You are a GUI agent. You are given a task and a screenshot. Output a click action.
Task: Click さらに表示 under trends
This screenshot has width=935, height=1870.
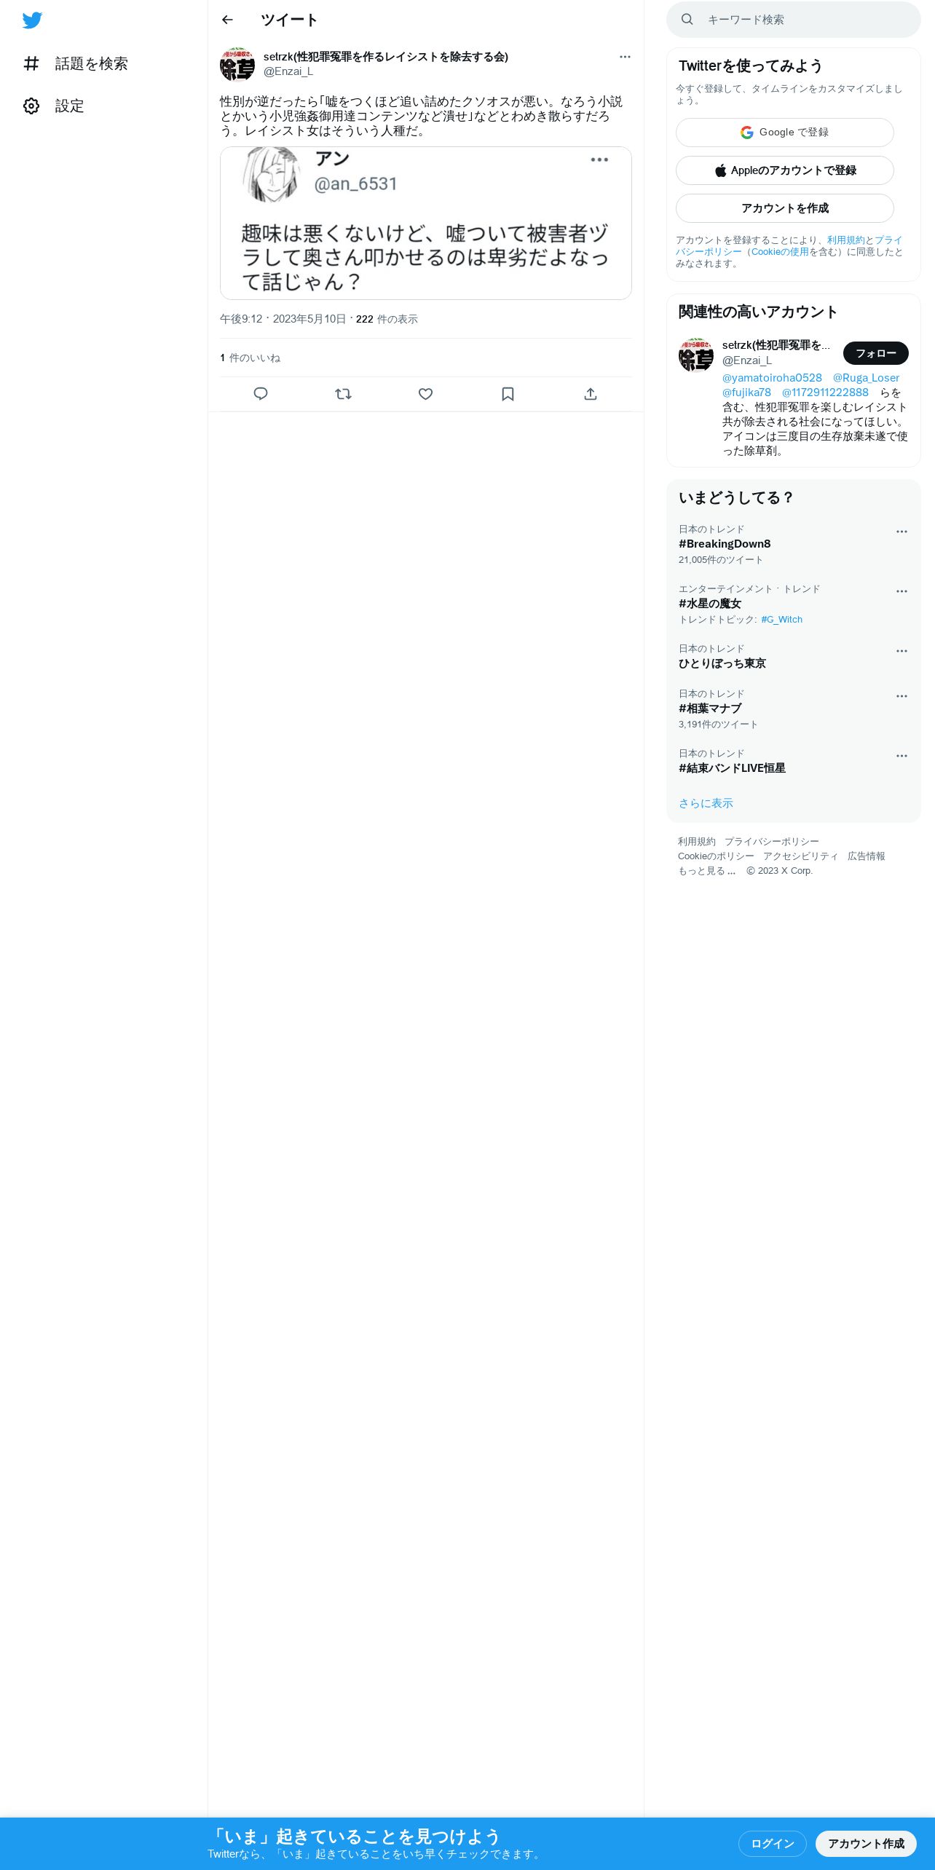[x=706, y=803]
